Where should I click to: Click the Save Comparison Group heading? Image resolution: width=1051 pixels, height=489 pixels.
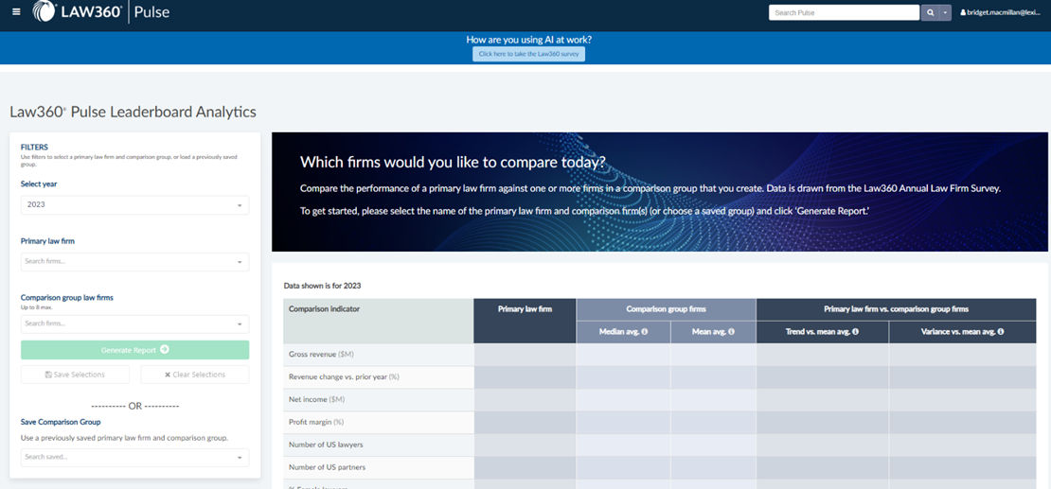click(61, 422)
